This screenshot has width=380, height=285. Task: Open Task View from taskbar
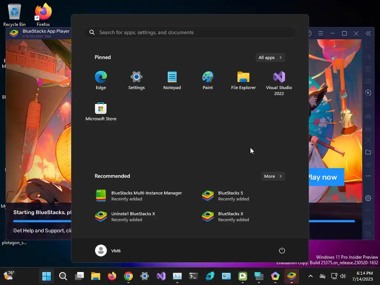pyautogui.click(x=79, y=276)
